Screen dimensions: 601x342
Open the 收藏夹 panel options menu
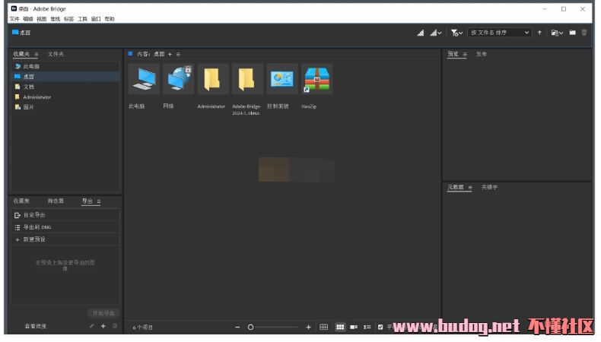click(37, 55)
